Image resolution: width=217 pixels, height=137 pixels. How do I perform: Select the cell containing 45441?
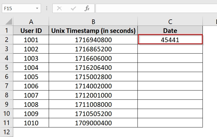(x=170, y=40)
